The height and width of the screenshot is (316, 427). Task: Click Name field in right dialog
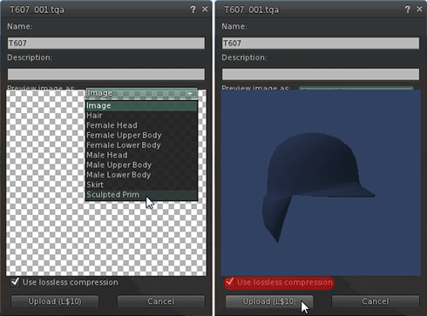(x=321, y=44)
